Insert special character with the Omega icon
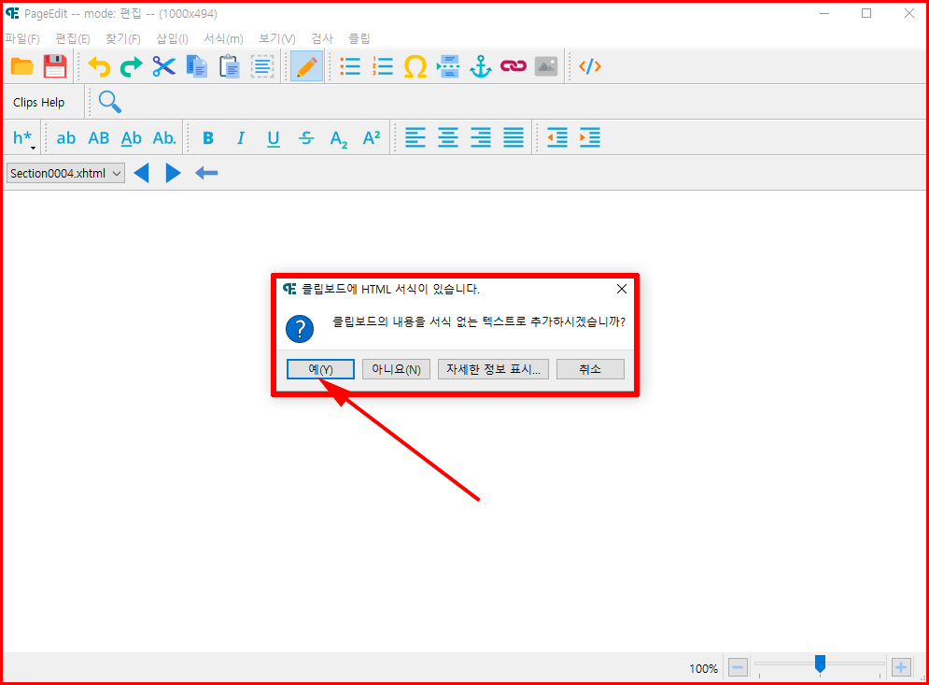The image size is (929, 685). (415, 66)
